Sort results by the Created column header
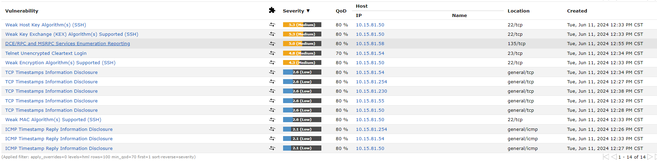 click(577, 11)
